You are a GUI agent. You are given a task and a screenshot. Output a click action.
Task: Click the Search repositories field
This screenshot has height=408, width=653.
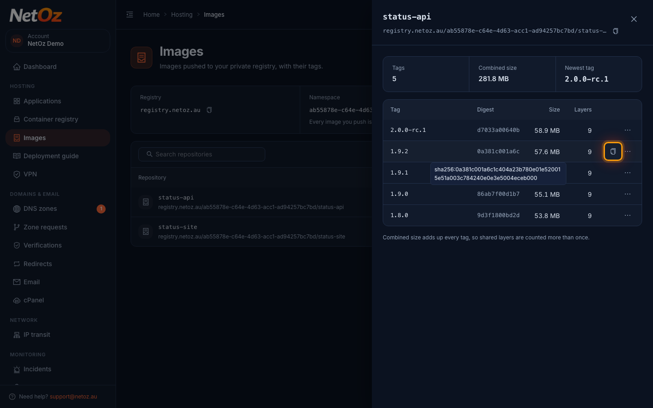click(202, 154)
